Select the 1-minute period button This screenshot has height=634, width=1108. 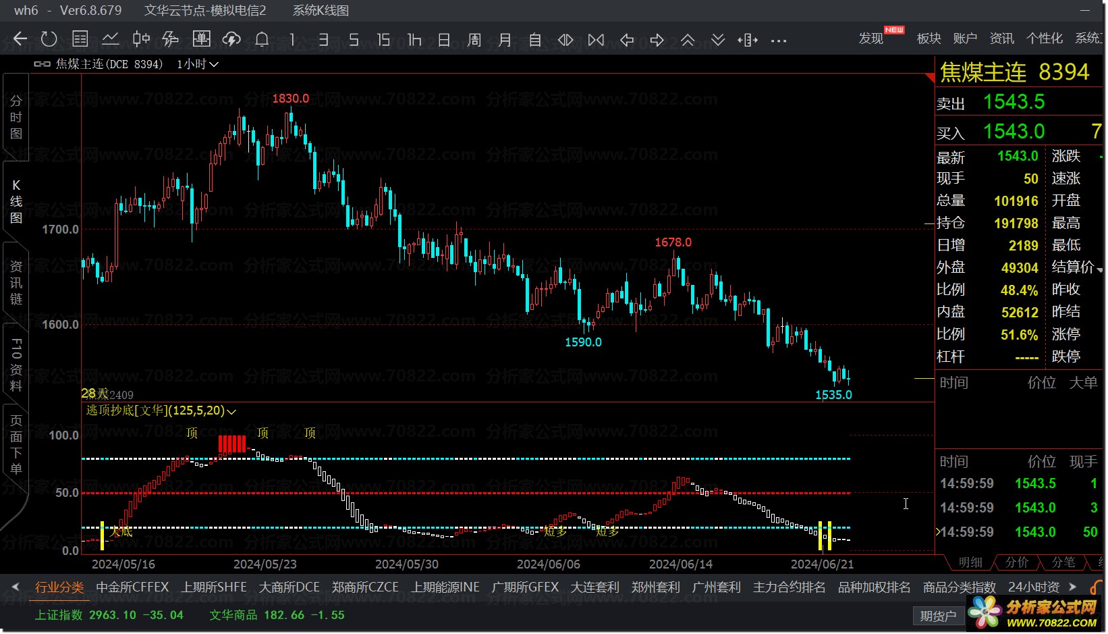point(292,40)
